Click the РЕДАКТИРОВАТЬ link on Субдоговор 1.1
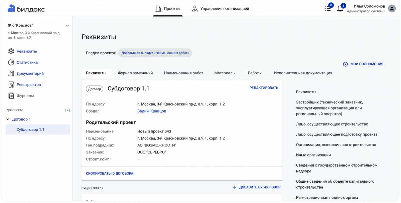This screenshot has height=203, width=401. click(264, 88)
